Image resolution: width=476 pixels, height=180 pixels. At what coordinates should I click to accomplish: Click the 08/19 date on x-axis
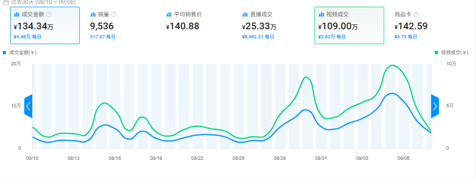(156, 158)
